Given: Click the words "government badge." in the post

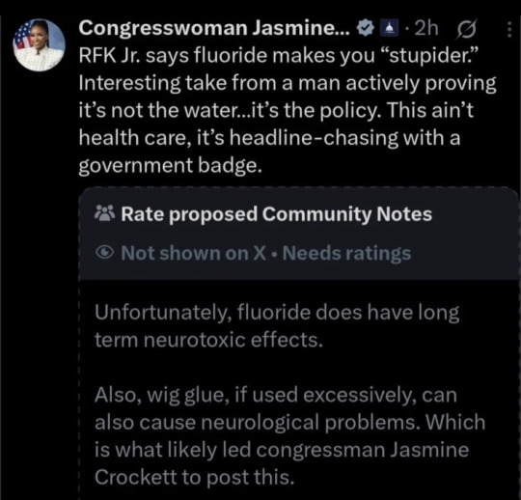Looking at the screenshot, I should [x=171, y=166].
